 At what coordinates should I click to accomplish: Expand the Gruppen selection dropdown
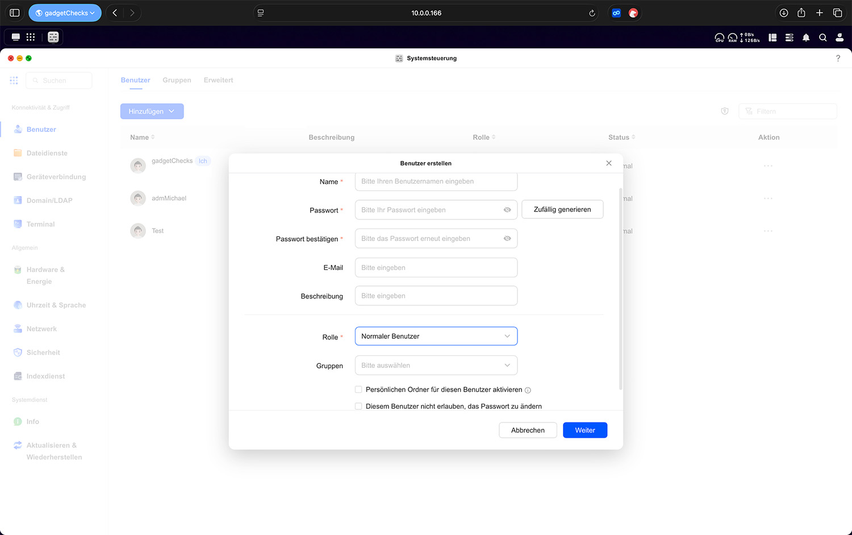[x=436, y=366]
